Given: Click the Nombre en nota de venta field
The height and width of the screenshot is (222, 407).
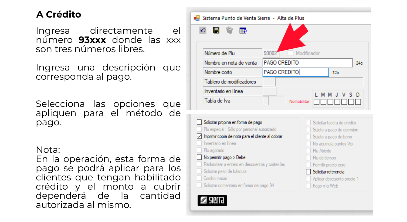Looking at the screenshot, I should [x=307, y=63].
